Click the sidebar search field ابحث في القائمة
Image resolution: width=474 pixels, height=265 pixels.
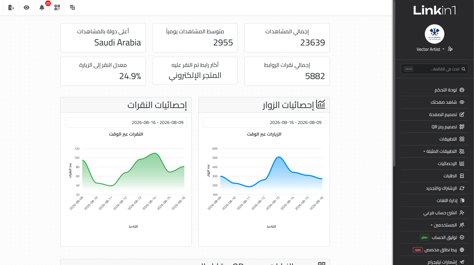point(434,69)
